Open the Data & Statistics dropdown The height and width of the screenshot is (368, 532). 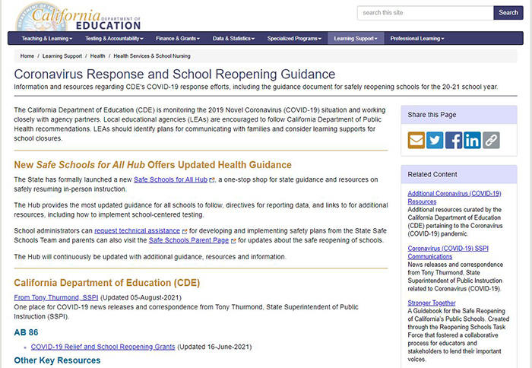coord(233,38)
